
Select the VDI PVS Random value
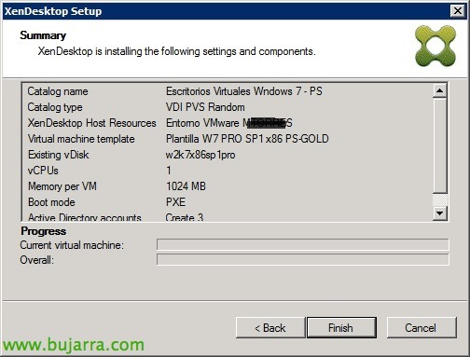pyautogui.click(x=205, y=107)
